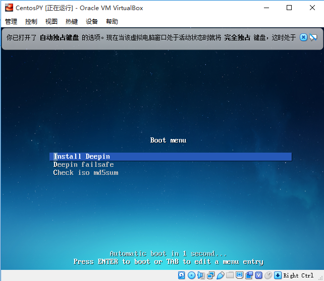Open the 热键 menu
Viewport: 324px width, 281px height.
point(72,22)
